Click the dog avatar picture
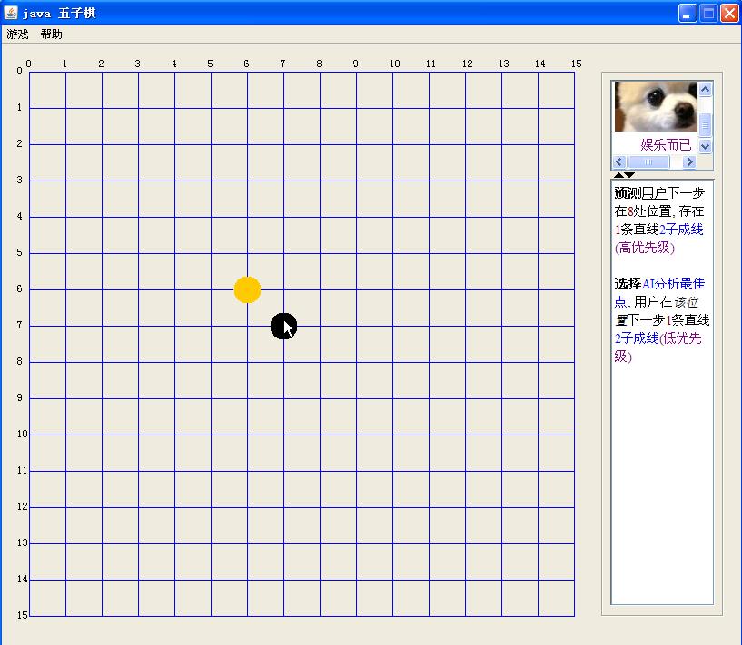This screenshot has width=742, height=645. pos(656,106)
